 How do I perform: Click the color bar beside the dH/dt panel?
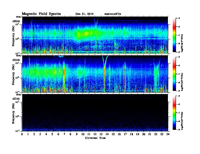point(174,35)
